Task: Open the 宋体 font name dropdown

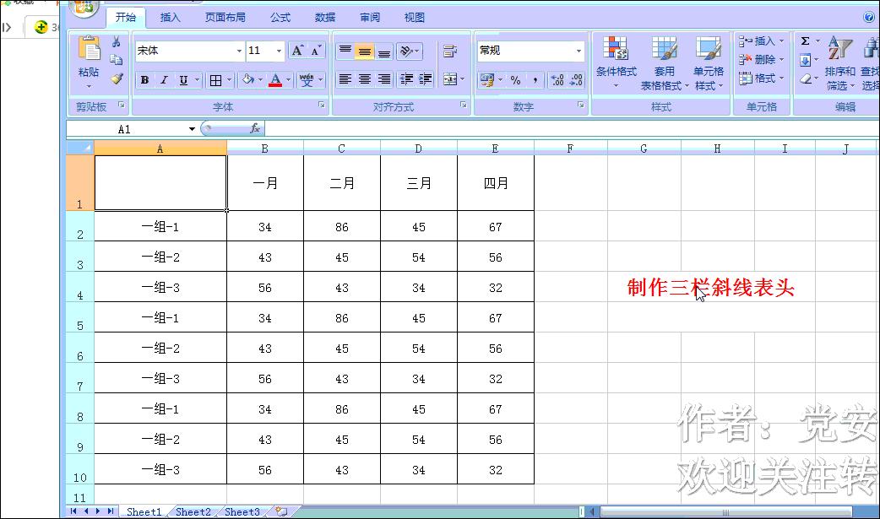Action: [187, 51]
